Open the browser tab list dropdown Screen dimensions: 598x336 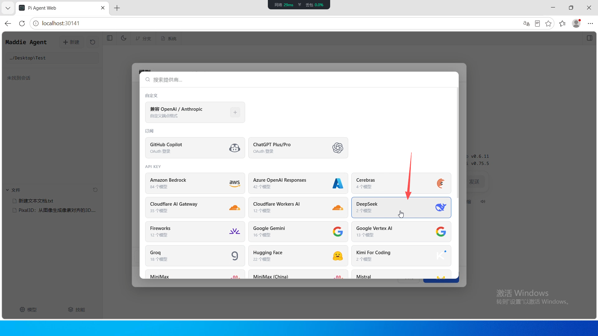(8, 8)
